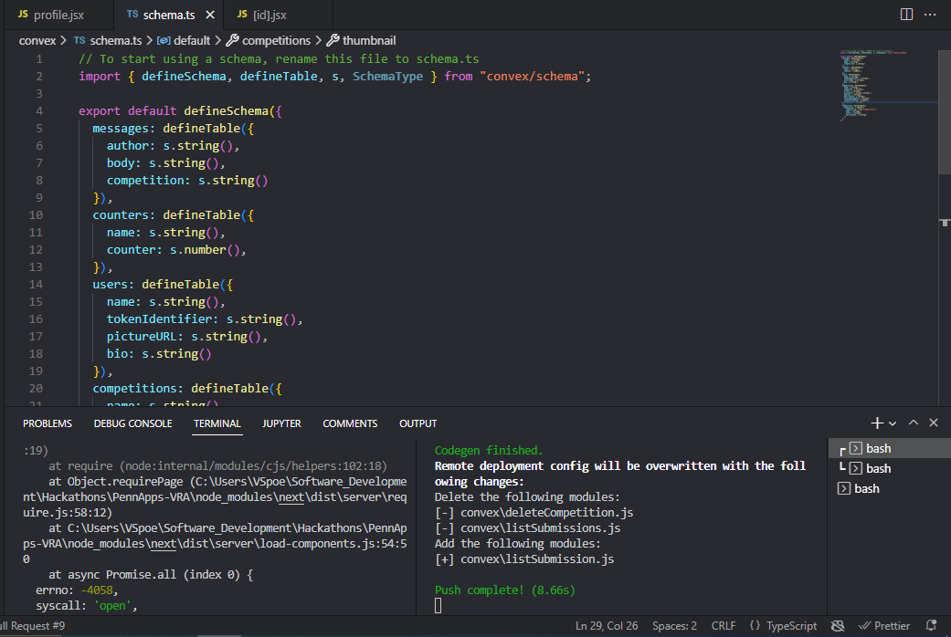Click the Push complete! terminal message
This screenshot has height=637, width=951.
504,590
